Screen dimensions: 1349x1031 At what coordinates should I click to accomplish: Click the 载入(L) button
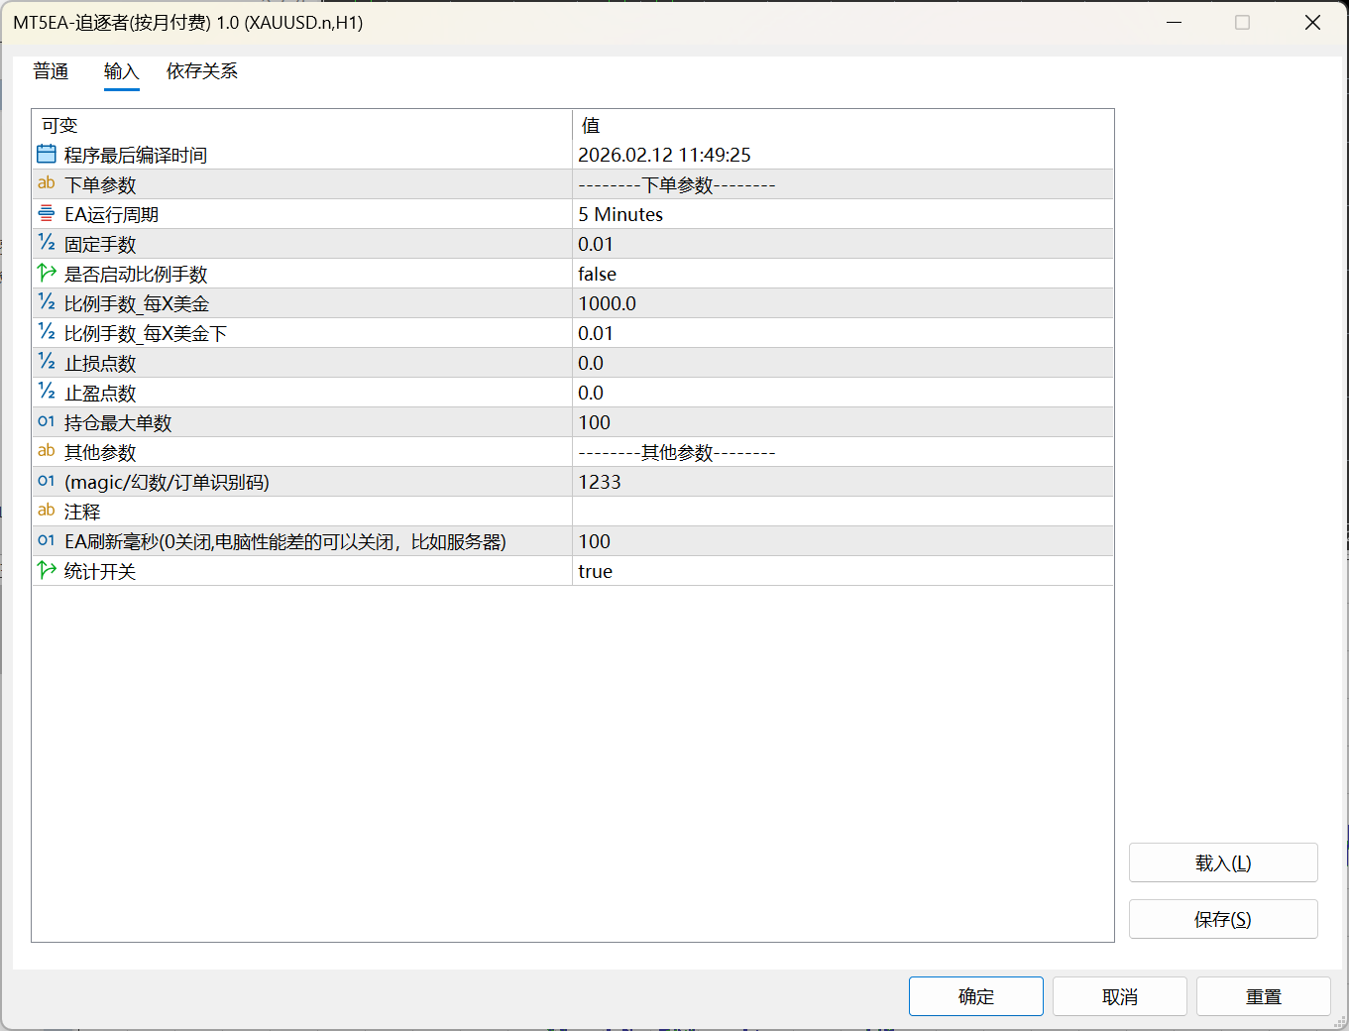click(x=1223, y=862)
